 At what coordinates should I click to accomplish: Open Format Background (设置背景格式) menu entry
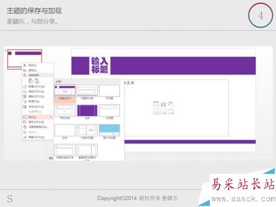[x=38, y=127]
